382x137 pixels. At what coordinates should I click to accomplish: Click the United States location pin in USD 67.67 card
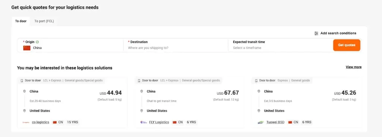pyautogui.click(x=141, y=111)
